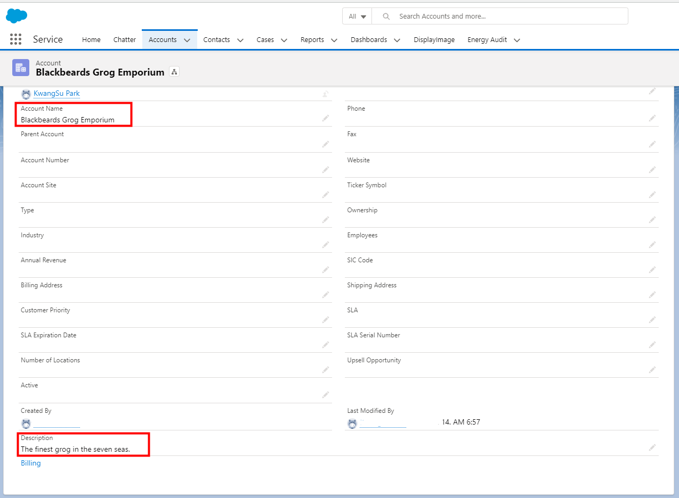The height and width of the screenshot is (498, 679).
Task: Click KwangSu Park owner avatar icon
Action: (x=26, y=94)
